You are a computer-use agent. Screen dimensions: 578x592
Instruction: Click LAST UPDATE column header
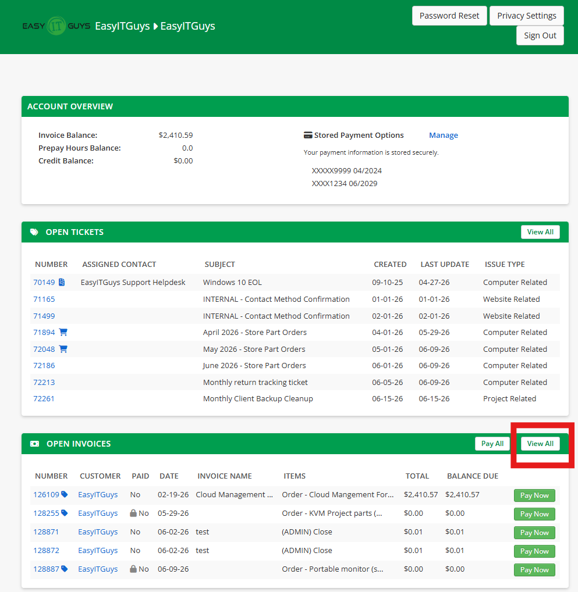point(445,264)
